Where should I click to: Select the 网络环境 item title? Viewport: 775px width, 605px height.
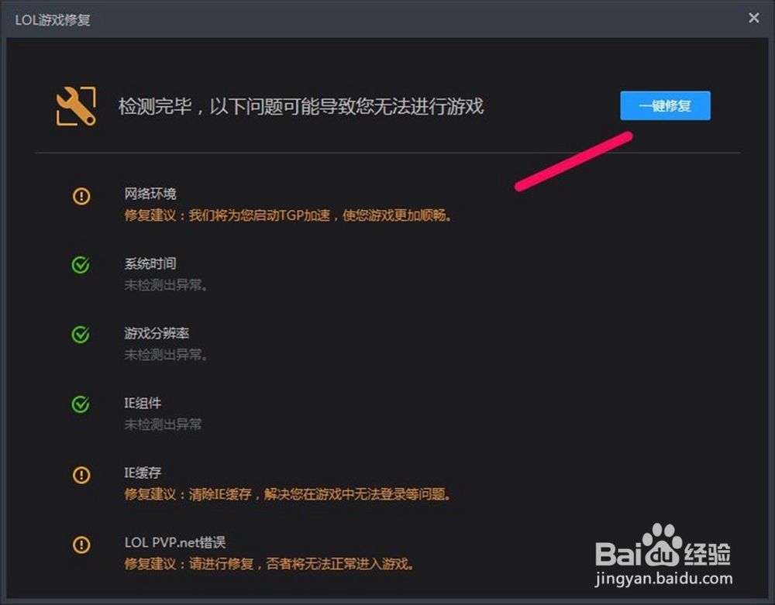150,194
